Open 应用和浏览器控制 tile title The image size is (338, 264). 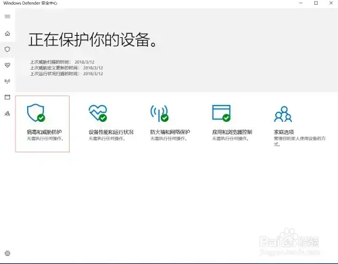pos(232,132)
